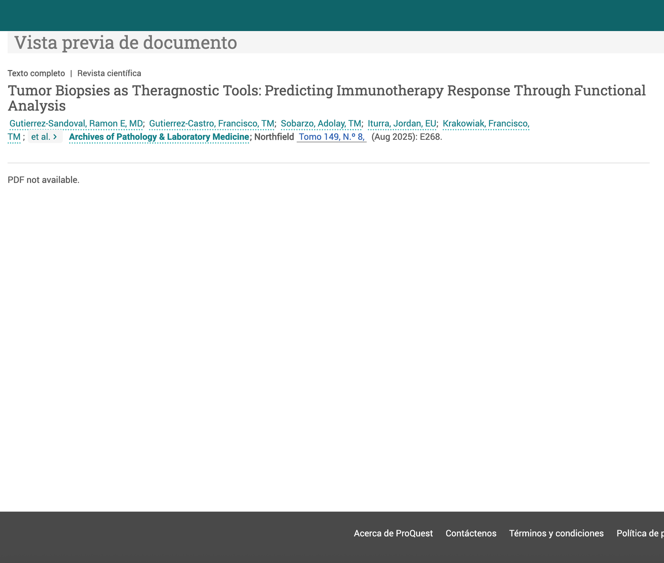Open author Gutierrez-Sandoval, Ramon E, MD

coord(76,124)
